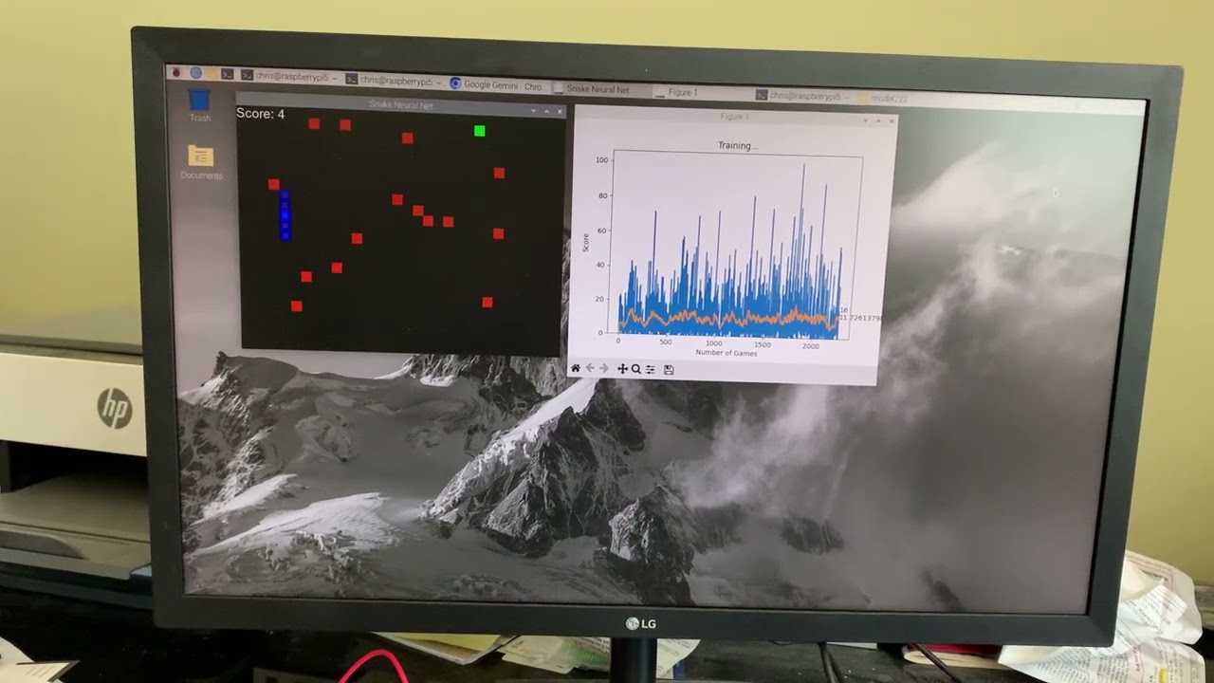Close the Figure 1 window
Screen dimensions: 1214x683
click(x=892, y=120)
